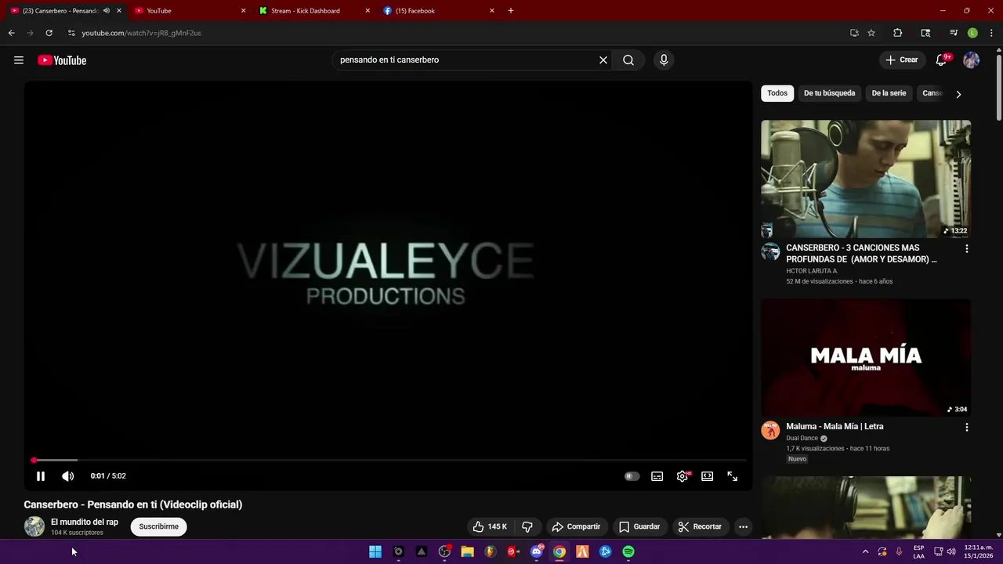Switch to Stream - Kick Dashboard tab
This screenshot has height=564, width=1003.
313,11
